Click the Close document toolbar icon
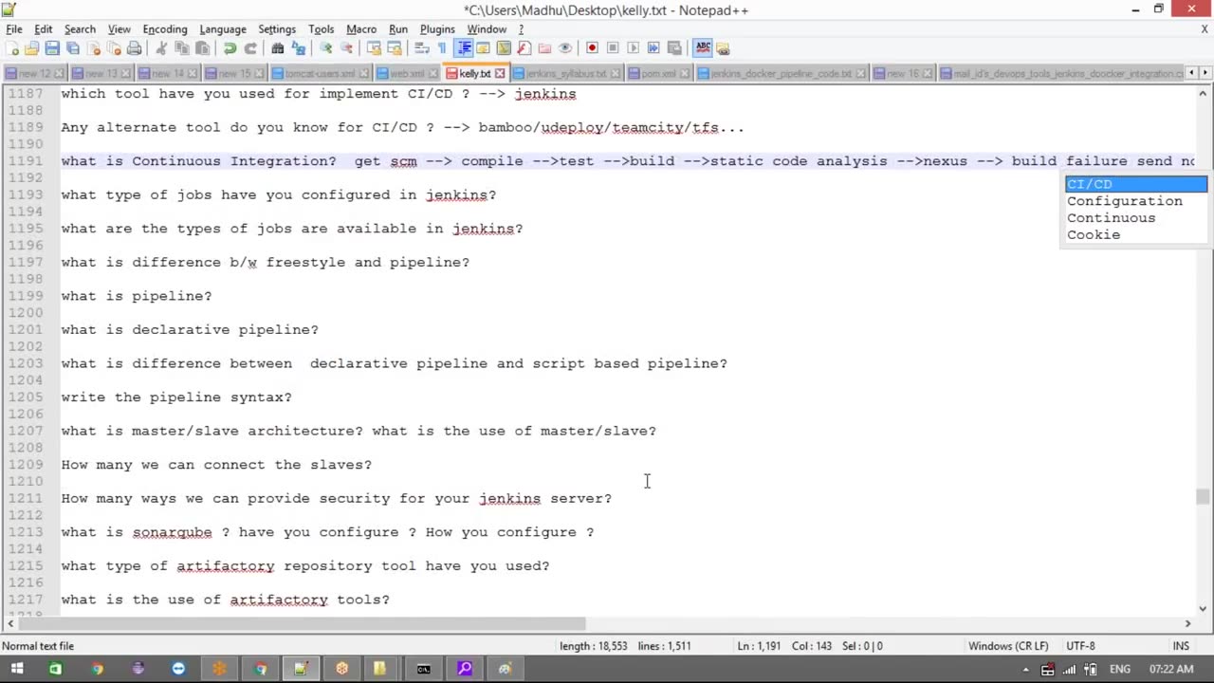Viewport: 1214px width, 683px height. coord(94,48)
